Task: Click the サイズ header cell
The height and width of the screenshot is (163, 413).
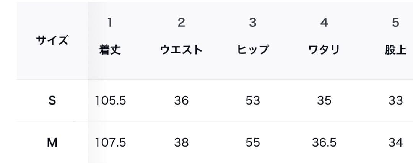Action: pos(52,40)
